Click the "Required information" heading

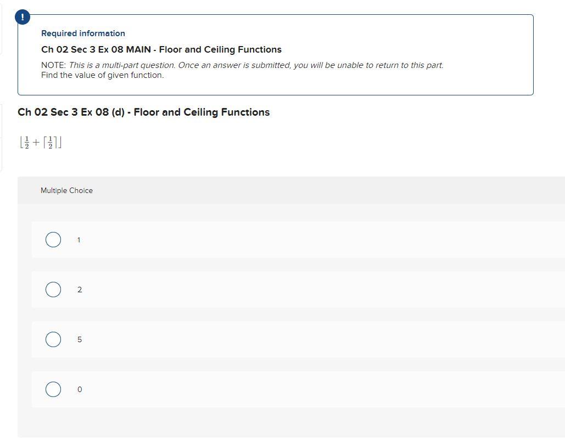[x=83, y=33]
